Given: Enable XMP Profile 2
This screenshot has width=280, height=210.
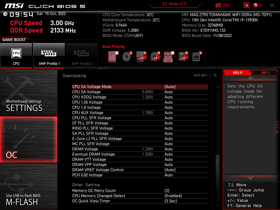Looking at the screenshot, I should pos(82,56).
